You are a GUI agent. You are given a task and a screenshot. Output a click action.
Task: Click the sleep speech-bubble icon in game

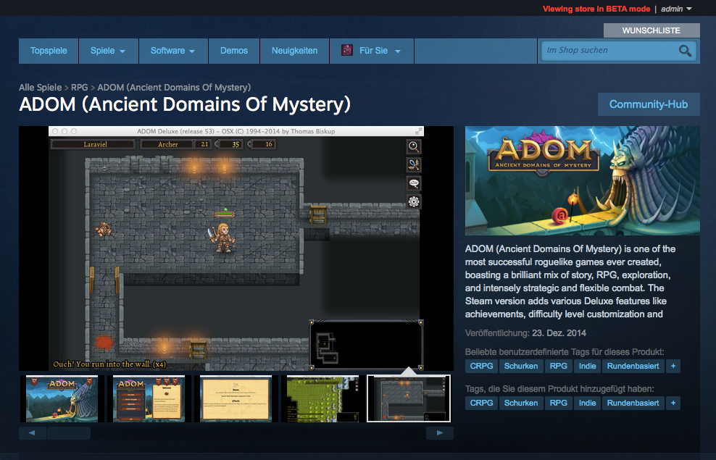pyautogui.click(x=413, y=183)
